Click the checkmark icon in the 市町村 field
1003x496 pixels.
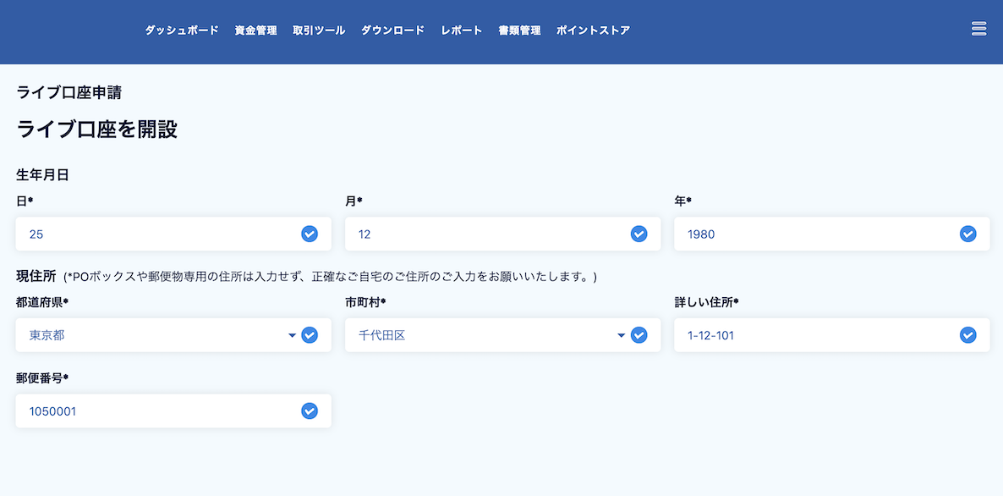coord(639,334)
